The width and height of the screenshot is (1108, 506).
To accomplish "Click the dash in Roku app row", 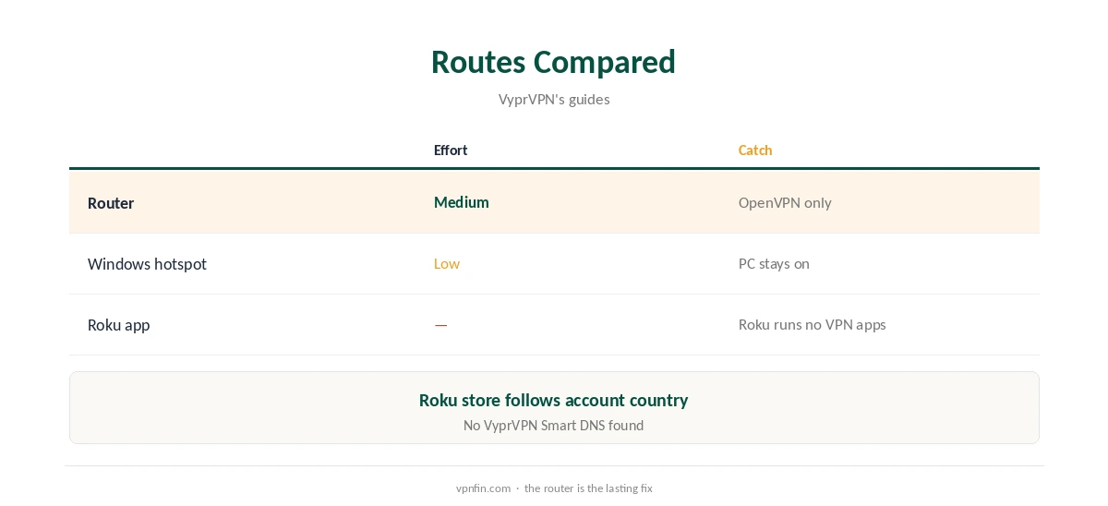I will (441, 325).
